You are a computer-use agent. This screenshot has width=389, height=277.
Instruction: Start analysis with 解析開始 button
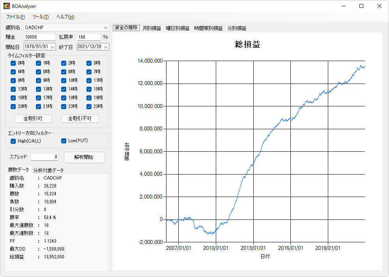[84, 157]
